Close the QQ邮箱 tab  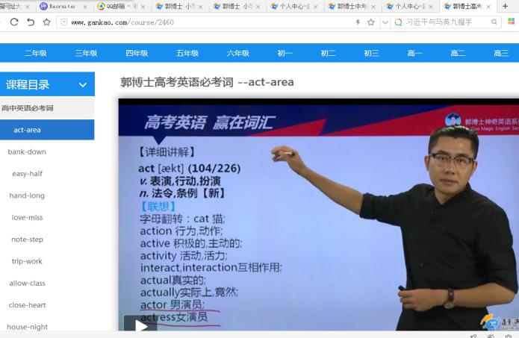(x=143, y=7)
